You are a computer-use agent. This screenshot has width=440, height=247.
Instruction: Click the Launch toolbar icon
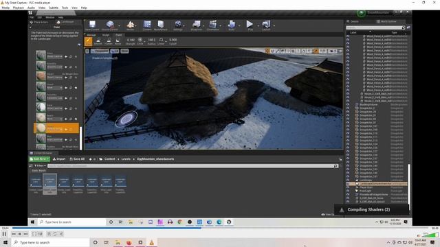(x=266, y=25)
